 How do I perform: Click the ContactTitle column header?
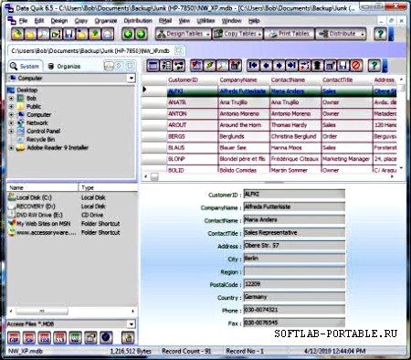coord(347,80)
